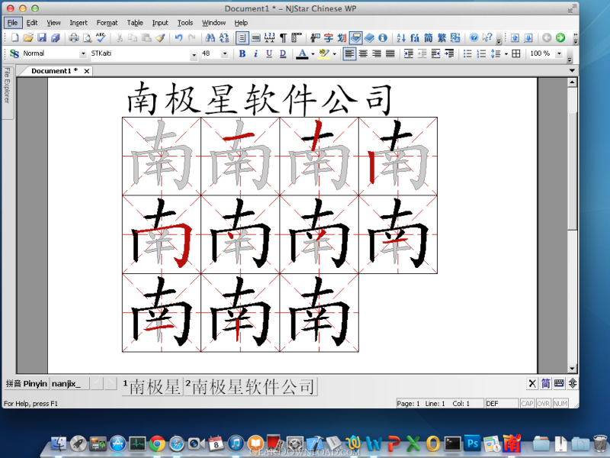Open Find with the binoculars icon
The width and height of the screenshot is (610, 458).
(210, 37)
